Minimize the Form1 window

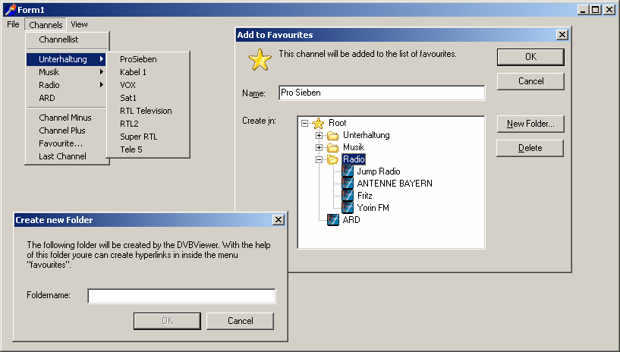coord(584,10)
